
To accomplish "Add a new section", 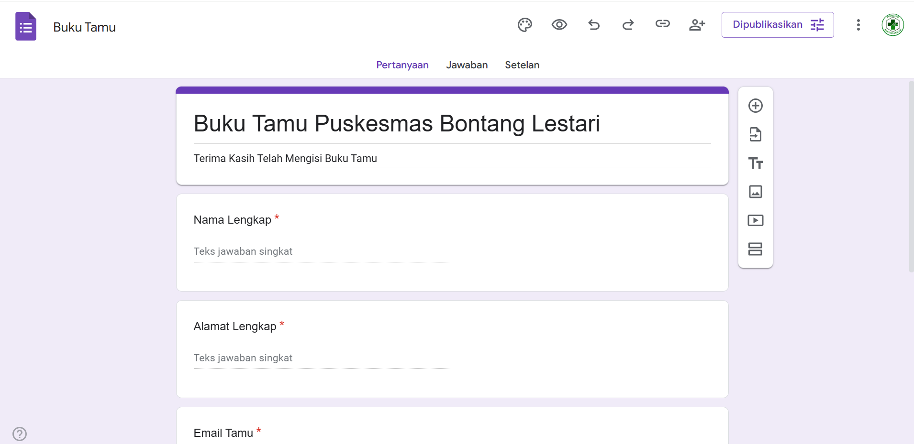I will [756, 249].
